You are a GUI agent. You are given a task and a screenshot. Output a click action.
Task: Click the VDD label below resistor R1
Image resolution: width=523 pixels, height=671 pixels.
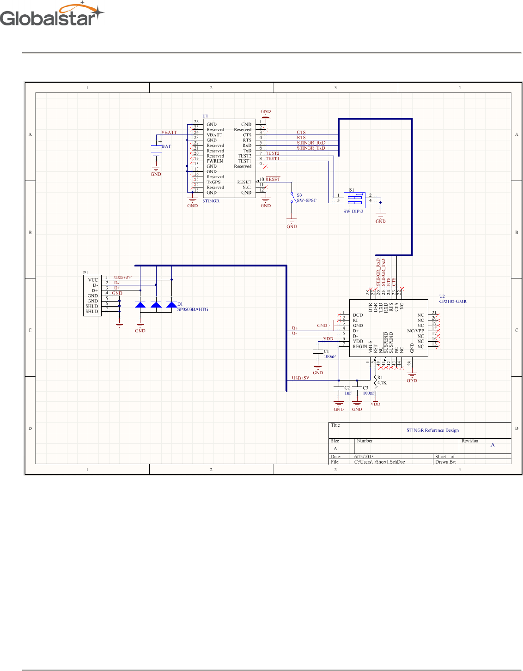tap(376, 404)
